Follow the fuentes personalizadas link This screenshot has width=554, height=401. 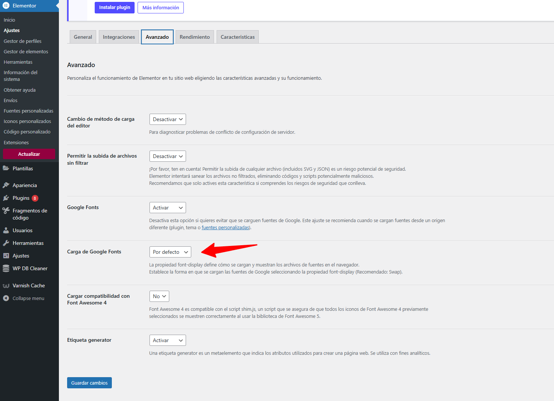coord(226,228)
